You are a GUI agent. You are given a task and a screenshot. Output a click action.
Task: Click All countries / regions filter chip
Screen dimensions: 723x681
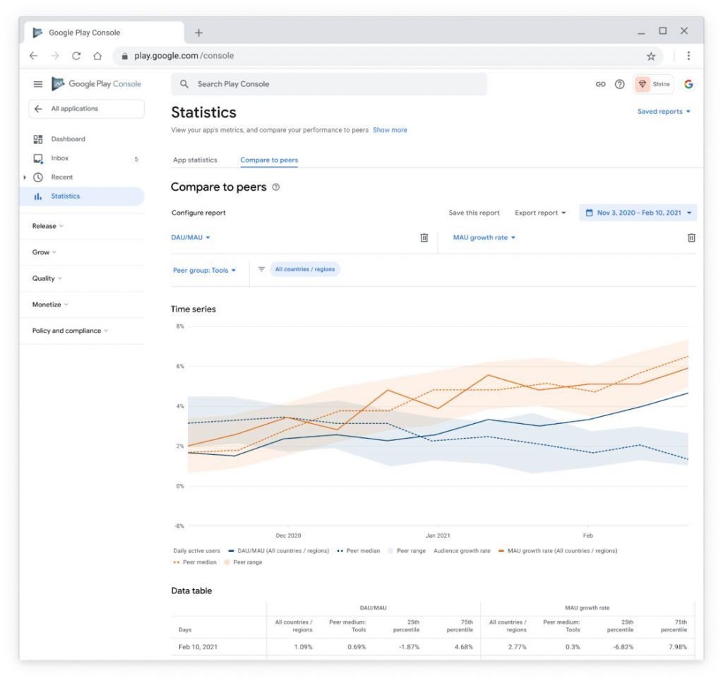pos(305,269)
